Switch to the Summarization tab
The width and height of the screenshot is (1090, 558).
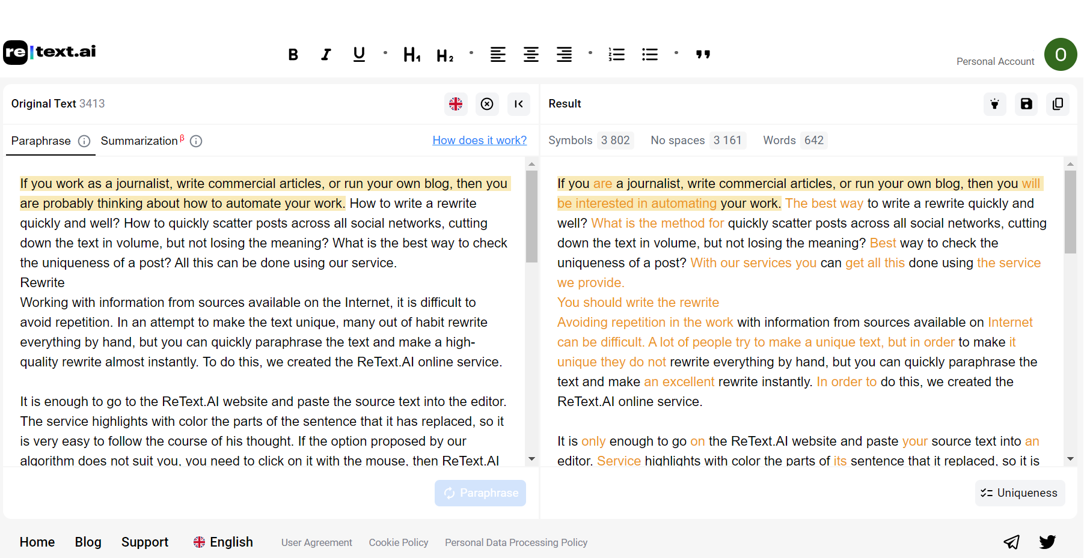142,141
